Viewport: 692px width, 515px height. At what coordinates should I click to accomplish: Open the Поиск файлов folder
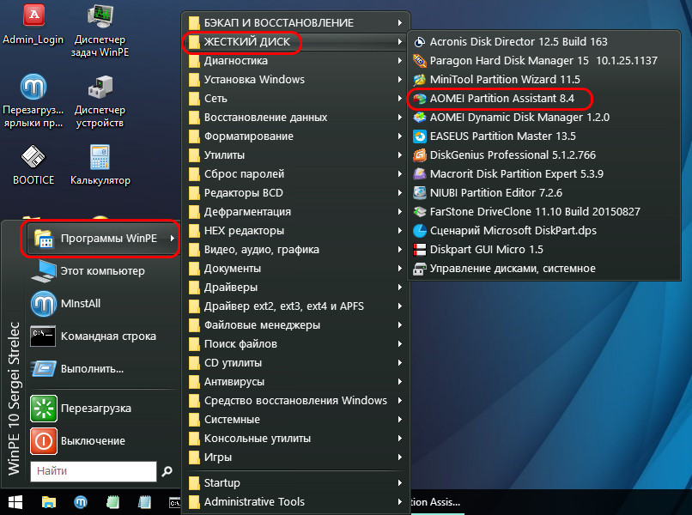pyautogui.click(x=295, y=344)
